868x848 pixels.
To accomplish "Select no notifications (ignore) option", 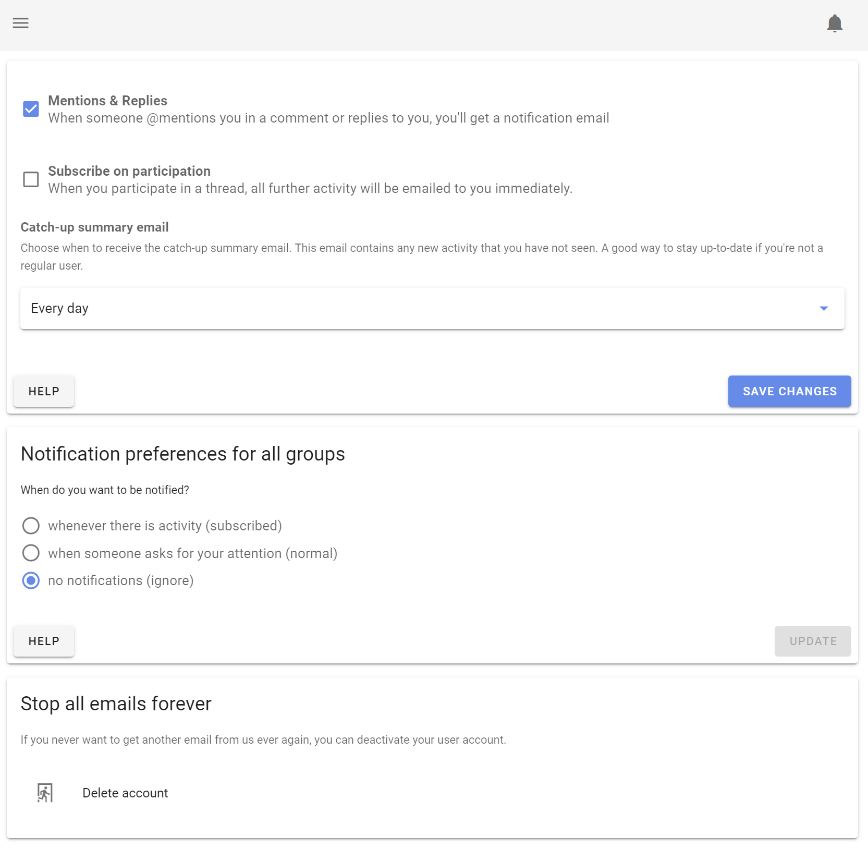I will (x=31, y=580).
